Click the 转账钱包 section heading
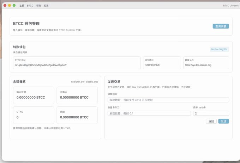Viewport: 240px width, 163px height. pos(19,47)
